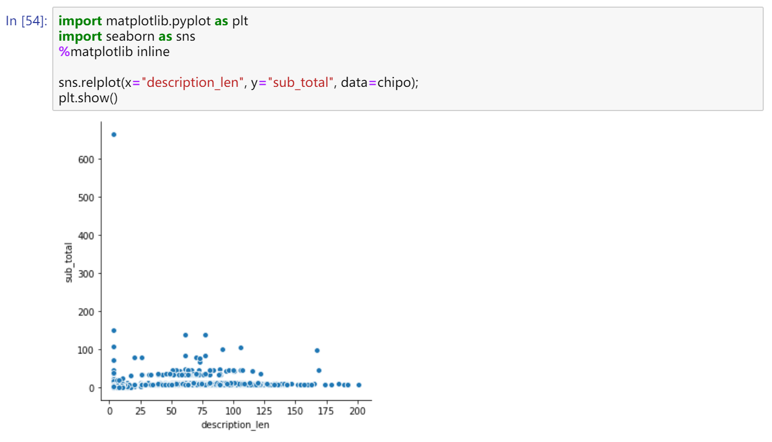Click the outlier data point above 600
Screen dimensions: 772x442
pos(114,135)
